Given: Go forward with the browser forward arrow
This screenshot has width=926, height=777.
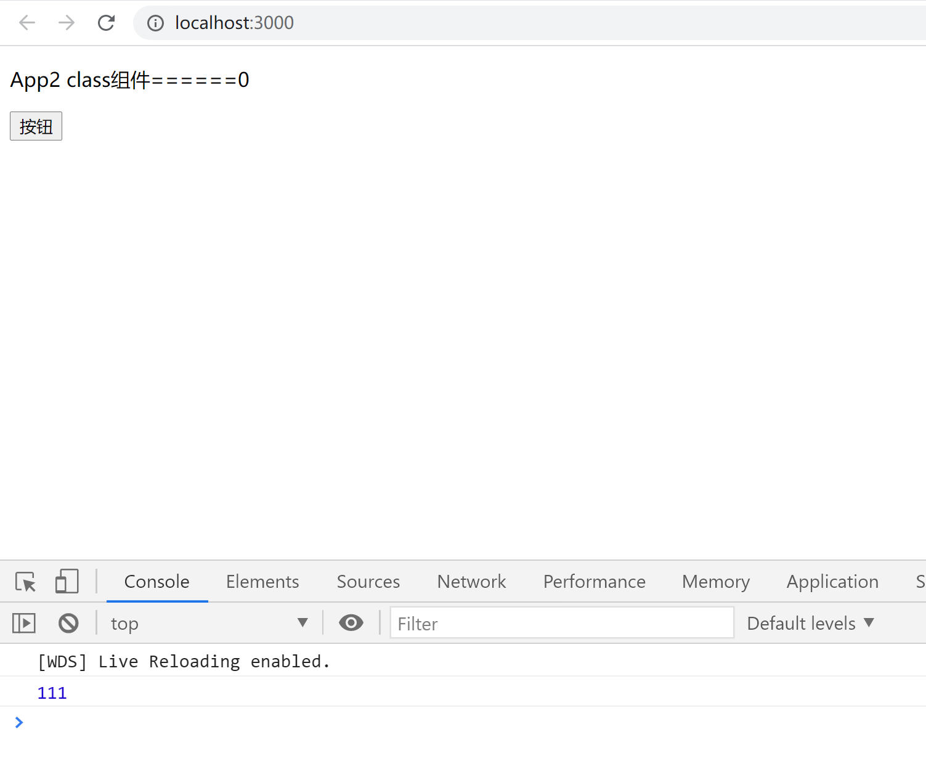Looking at the screenshot, I should (67, 23).
